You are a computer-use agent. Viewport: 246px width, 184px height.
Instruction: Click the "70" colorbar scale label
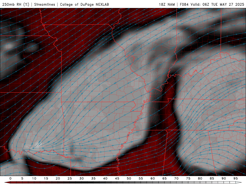tap(176, 178)
